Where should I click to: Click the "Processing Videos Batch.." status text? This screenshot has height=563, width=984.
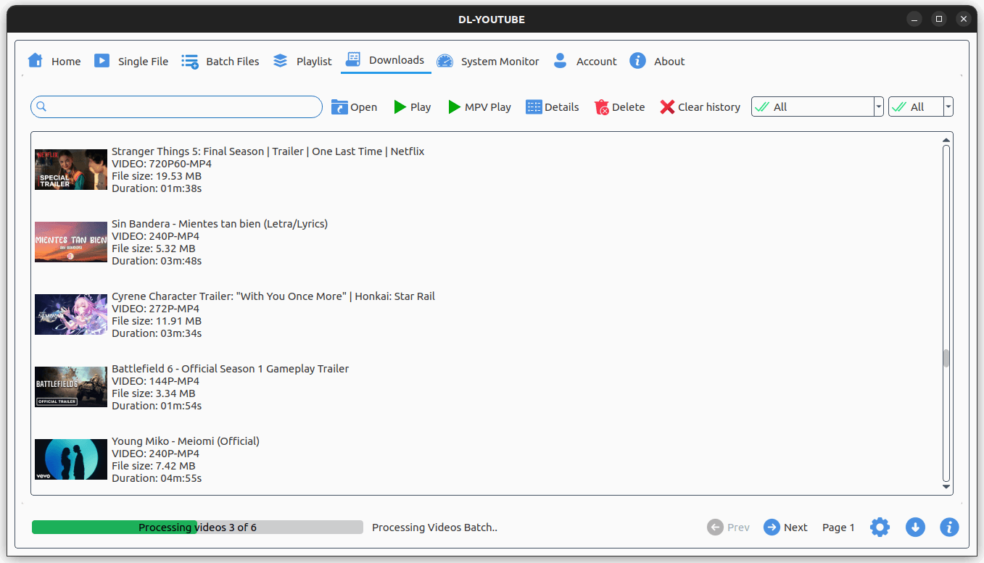[x=435, y=527]
